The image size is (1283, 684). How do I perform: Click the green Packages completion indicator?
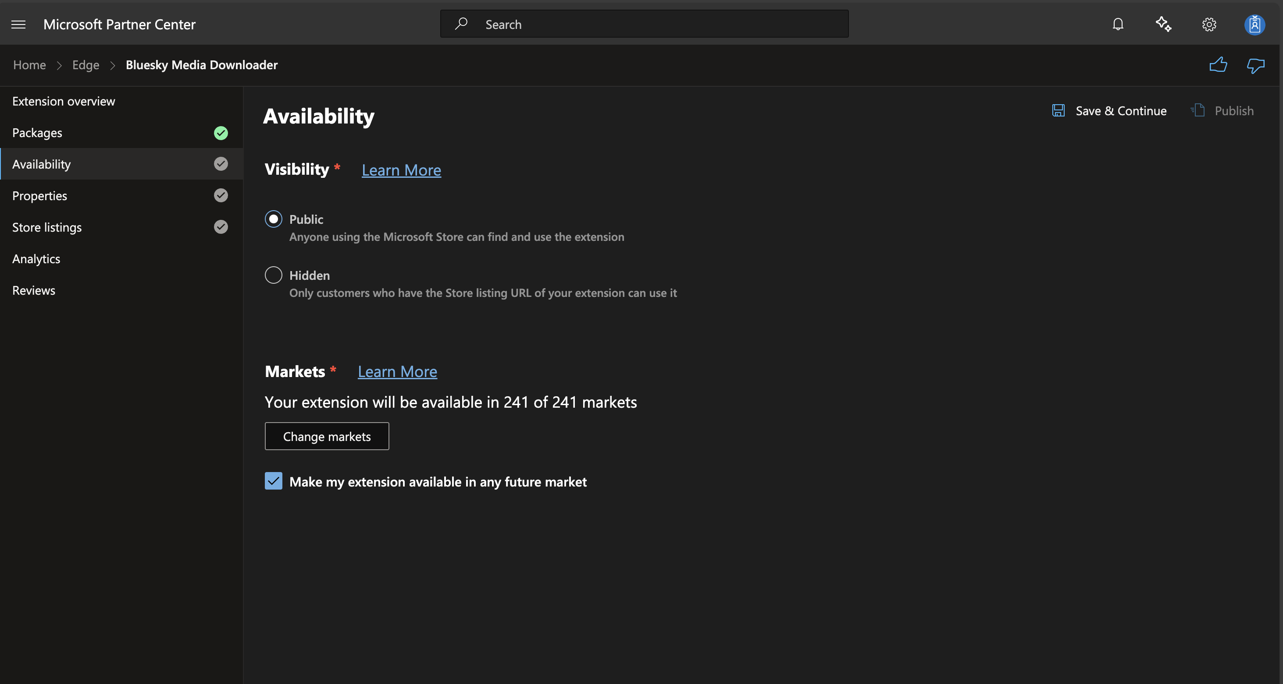pos(221,133)
